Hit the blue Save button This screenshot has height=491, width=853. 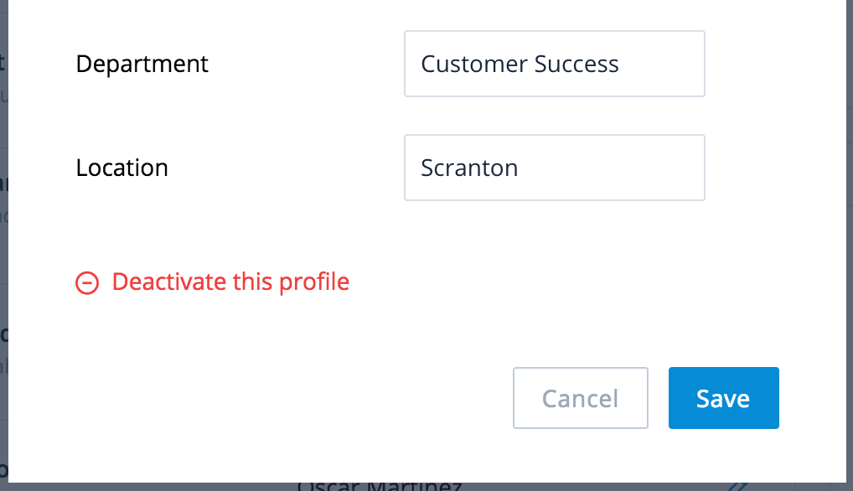tap(723, 398)
